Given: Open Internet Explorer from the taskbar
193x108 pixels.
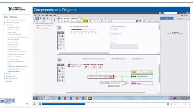Looking at the screenshot, I should tap(41, 98).
